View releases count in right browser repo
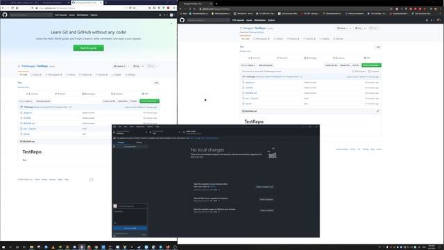The height and width of the screenshot is (250, 444). tap(339, 58)
